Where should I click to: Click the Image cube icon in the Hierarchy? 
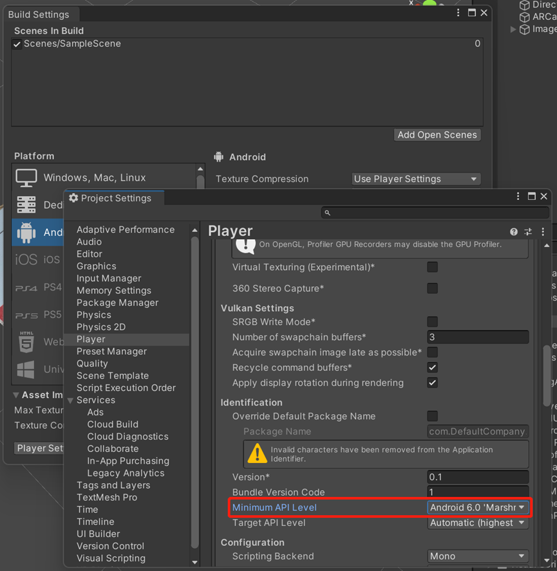[x=525, y=30]
